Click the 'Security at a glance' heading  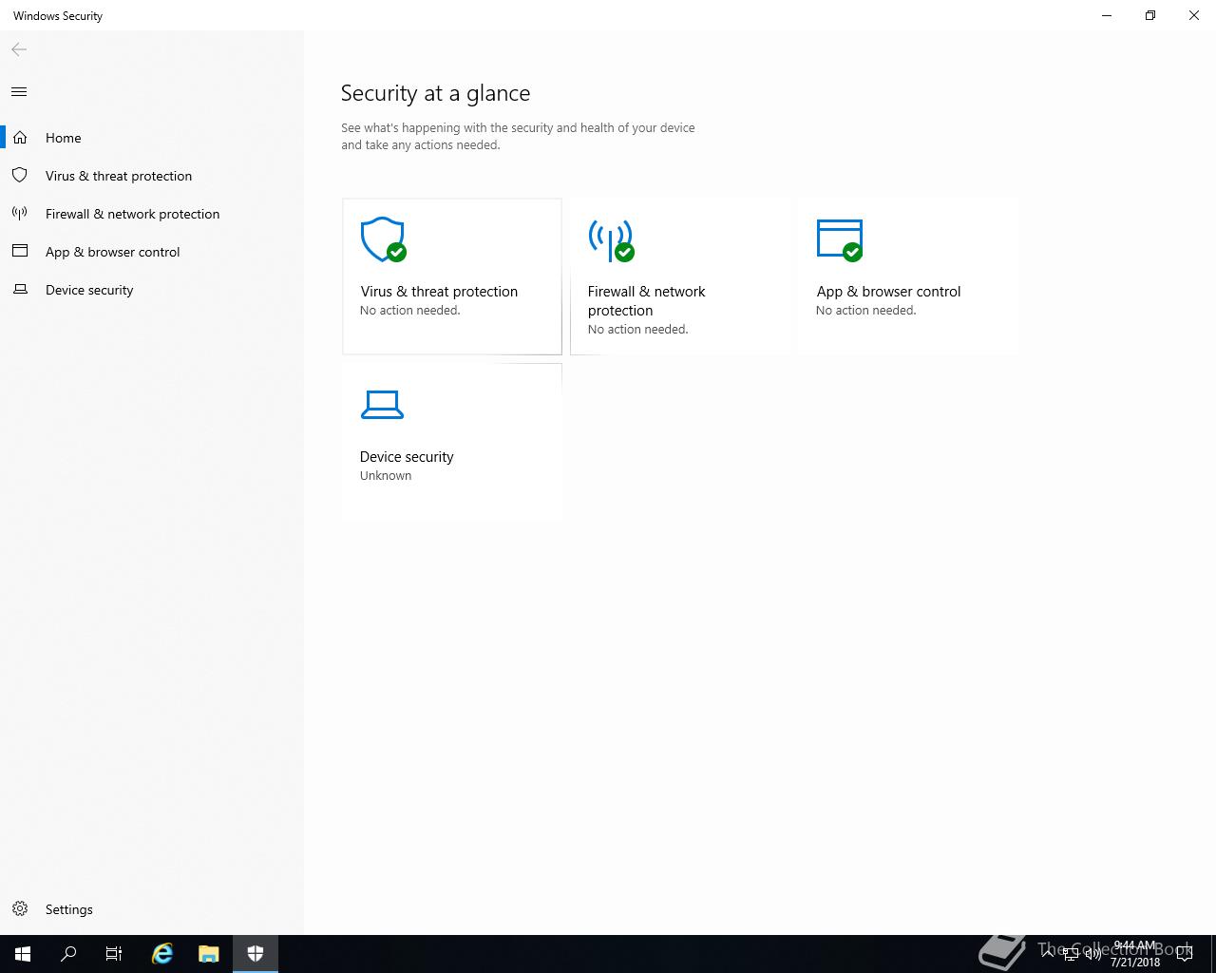point(435,93)
